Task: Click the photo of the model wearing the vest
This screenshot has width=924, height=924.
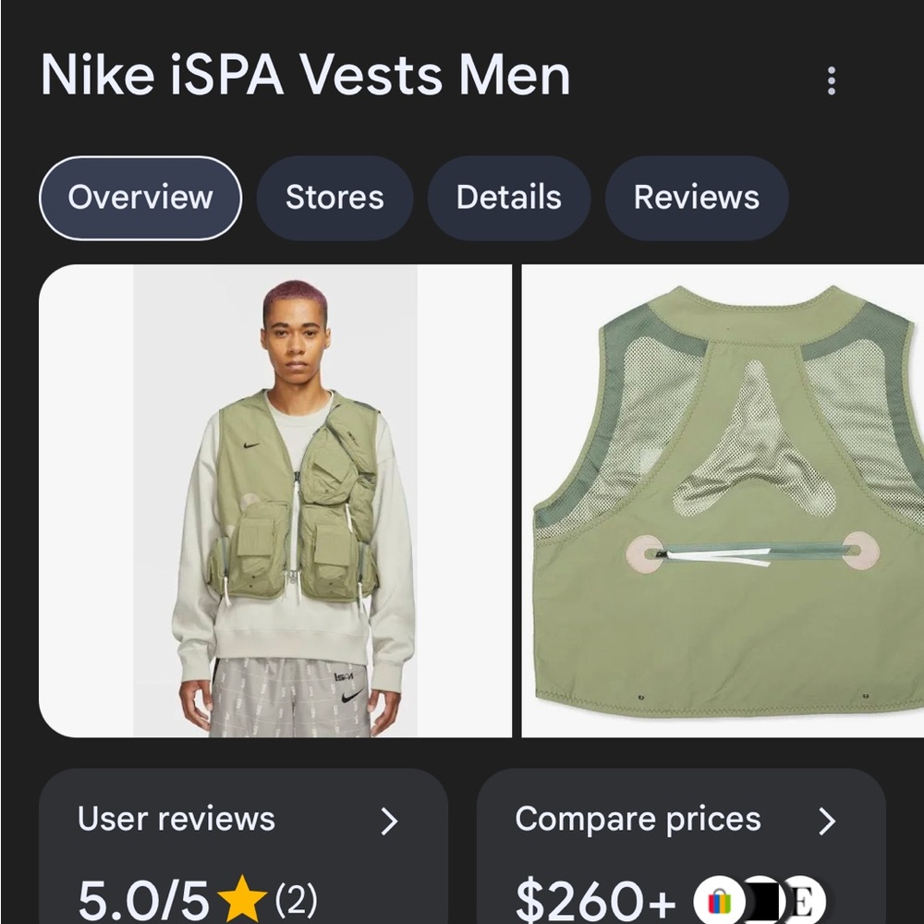Action: click(277, 499)
